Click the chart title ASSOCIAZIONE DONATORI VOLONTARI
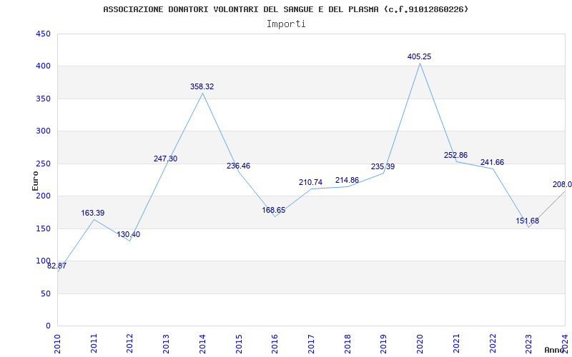The height and width of the screenshot is (357, 572). coord(285,9)
